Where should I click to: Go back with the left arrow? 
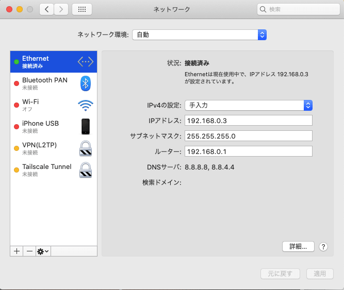[x=47, y=9]
